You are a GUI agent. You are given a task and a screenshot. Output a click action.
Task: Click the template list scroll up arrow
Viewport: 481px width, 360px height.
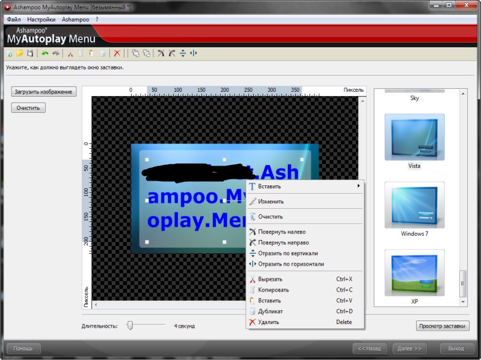(463, 94)
